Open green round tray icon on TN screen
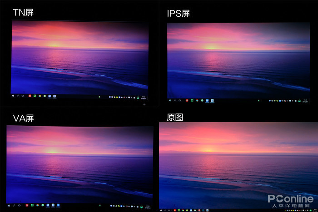 tap(138, 98)
